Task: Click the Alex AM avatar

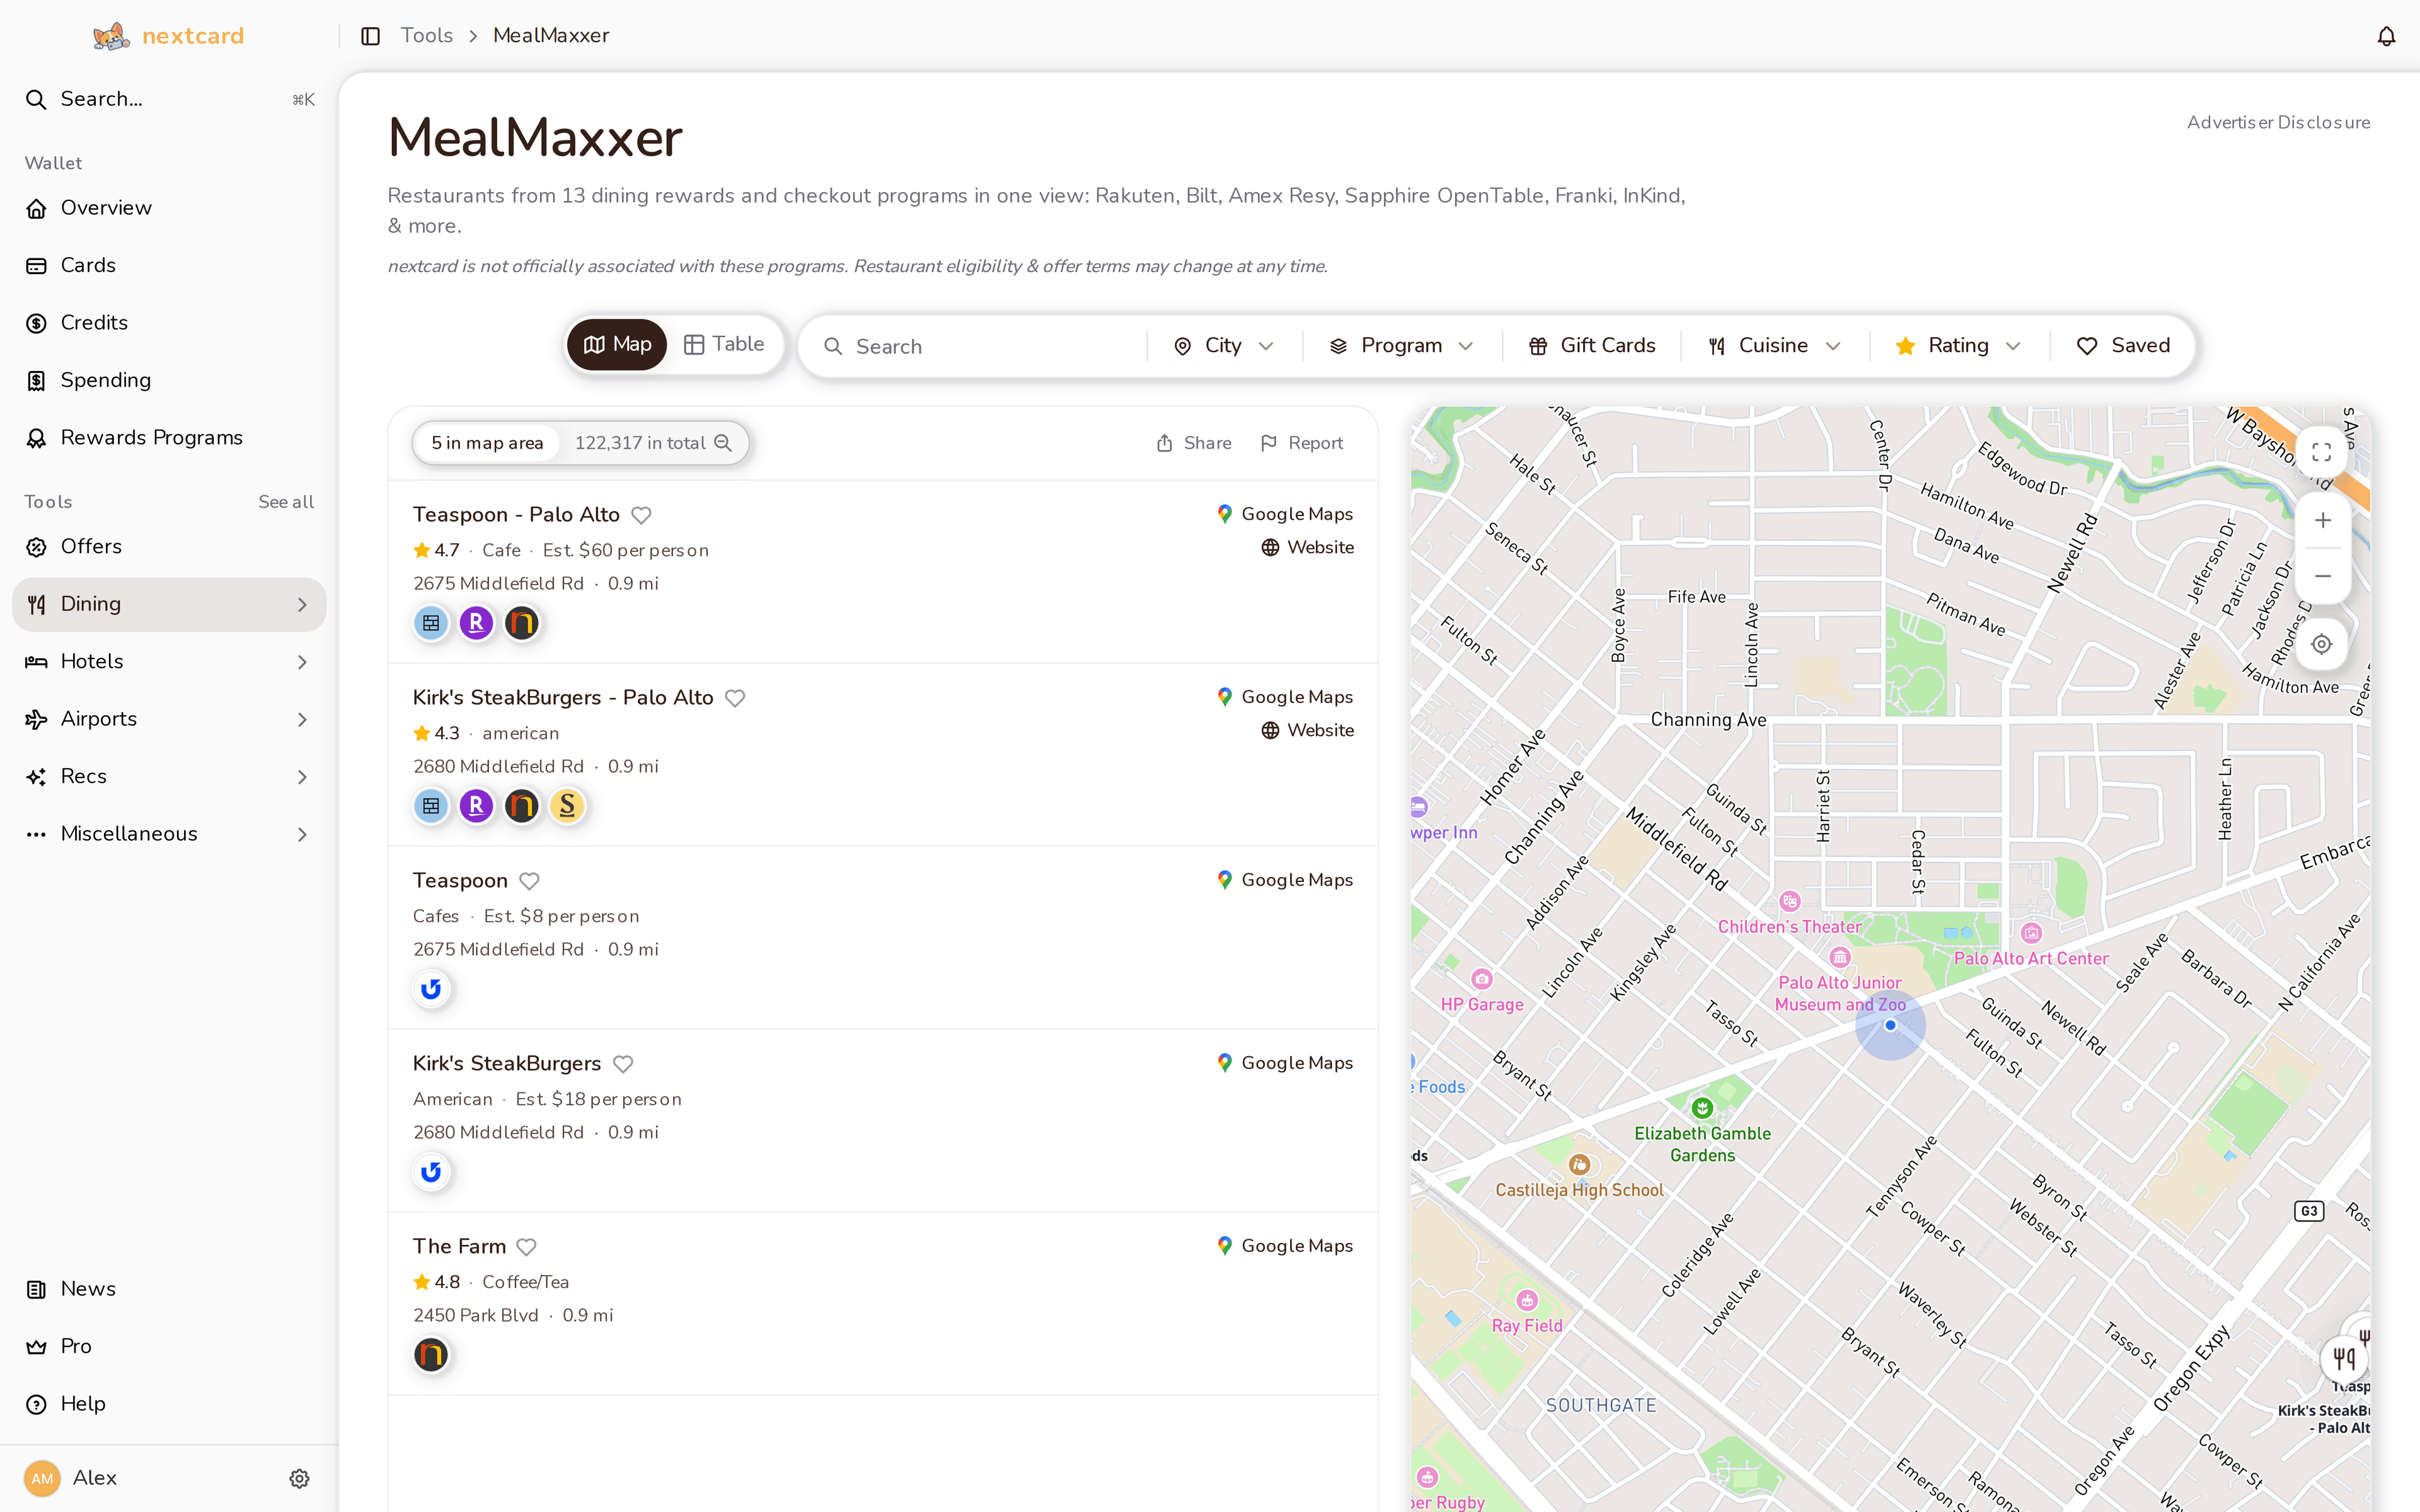Action: pos(42,1478)
